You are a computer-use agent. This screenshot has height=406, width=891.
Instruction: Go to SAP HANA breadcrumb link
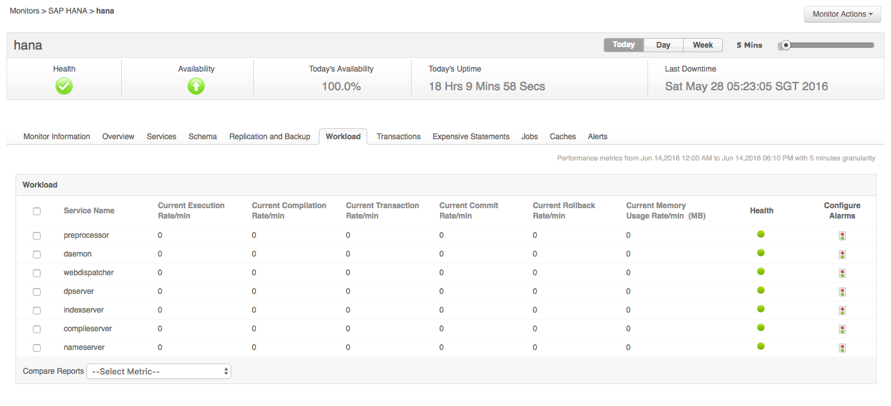(x=70, y=11)
